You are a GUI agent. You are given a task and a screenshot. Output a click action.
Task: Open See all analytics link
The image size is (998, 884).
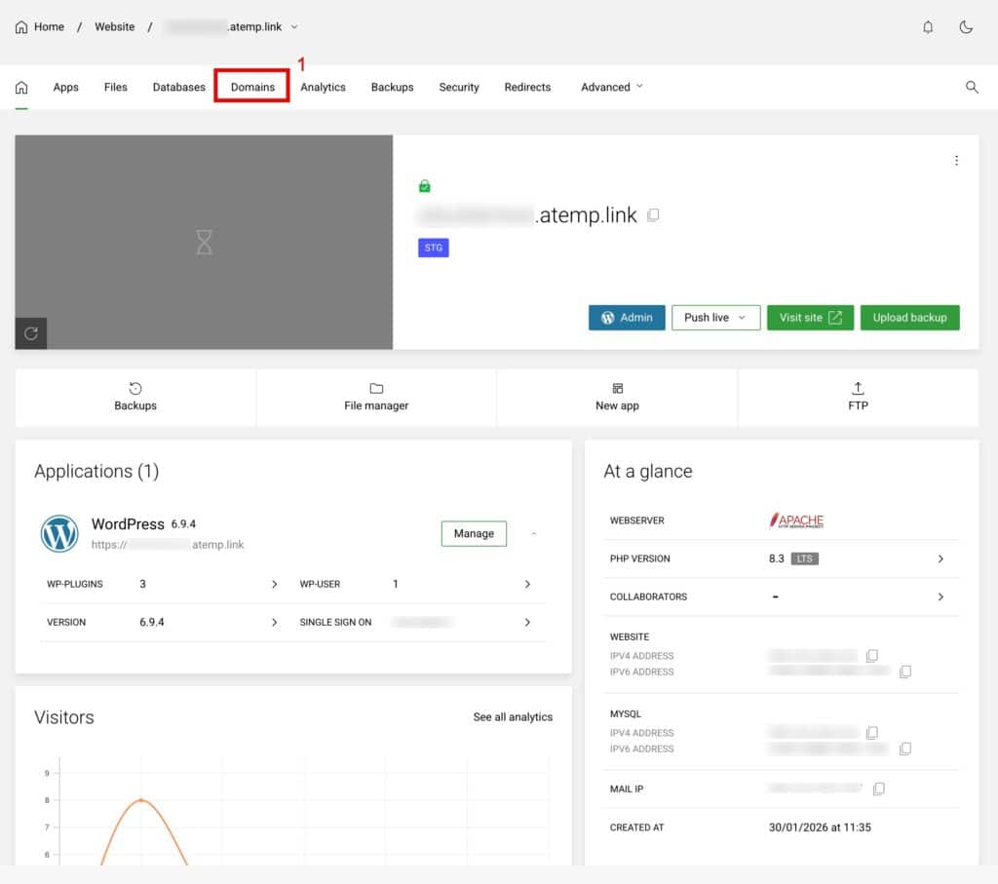tap(513, 717)
